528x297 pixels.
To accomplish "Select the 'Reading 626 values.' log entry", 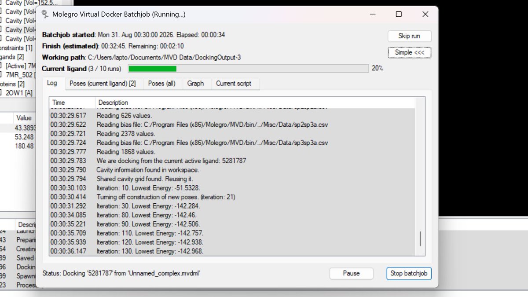I will point(231,116).
